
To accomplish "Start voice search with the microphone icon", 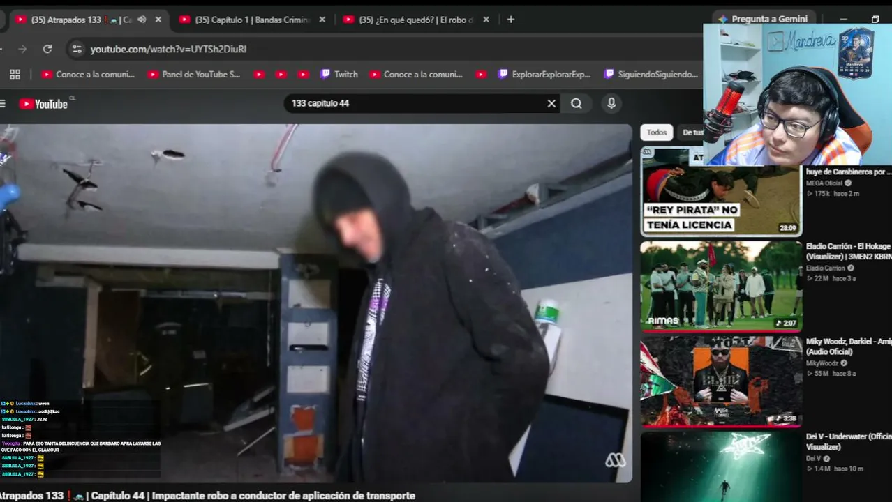I will point(611,103).
